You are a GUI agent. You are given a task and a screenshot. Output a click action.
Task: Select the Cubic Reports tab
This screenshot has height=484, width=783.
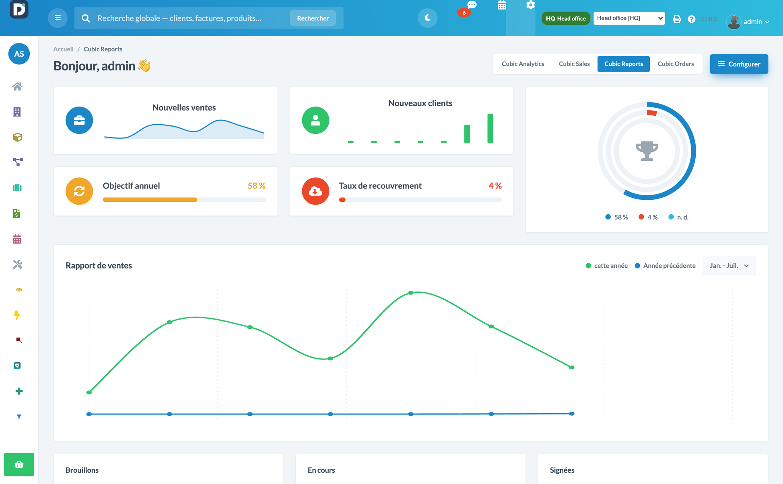(x=623, y=64)
